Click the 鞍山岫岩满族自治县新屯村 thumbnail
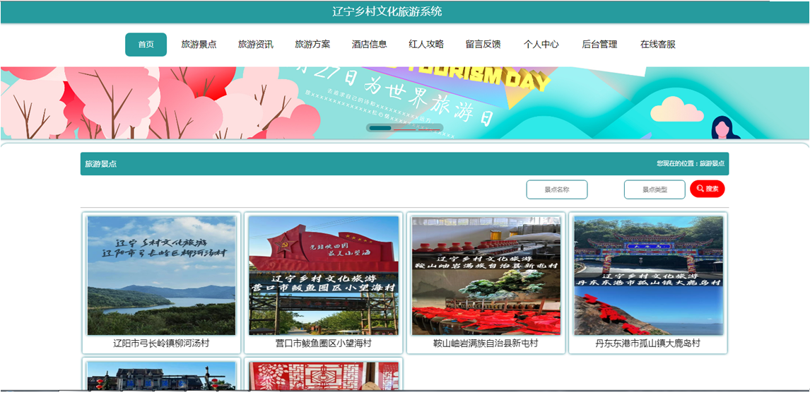Viewport: 810px width, 393px height. coord(486,275)
